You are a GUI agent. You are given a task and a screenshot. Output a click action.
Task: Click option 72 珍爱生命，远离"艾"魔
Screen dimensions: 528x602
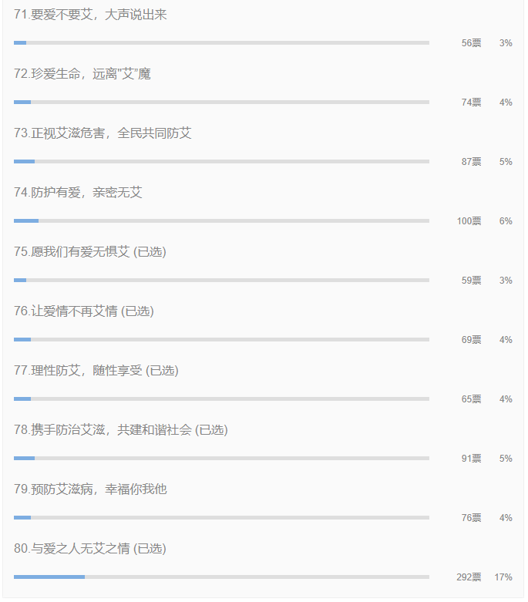pyautogui.click(x=82, y=74)
